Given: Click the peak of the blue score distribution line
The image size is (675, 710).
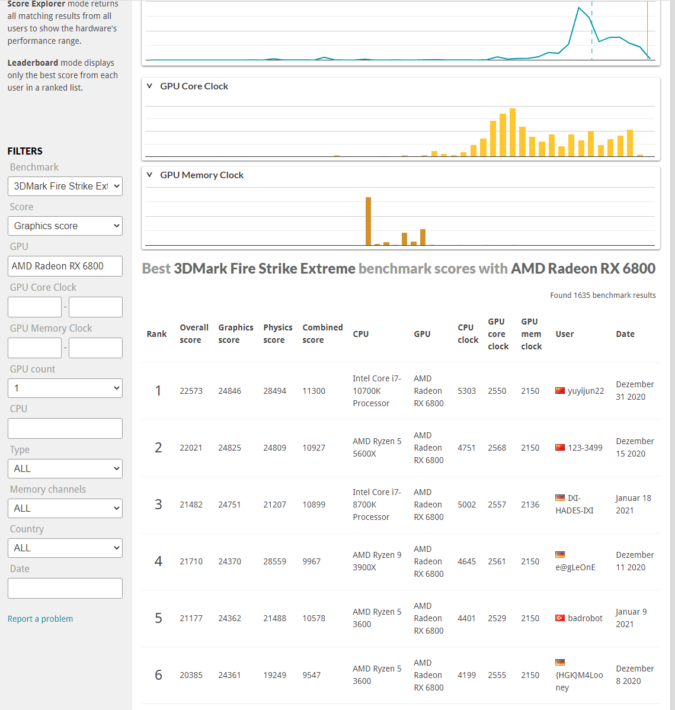Looking at the screenshot, I should [579, 8].
